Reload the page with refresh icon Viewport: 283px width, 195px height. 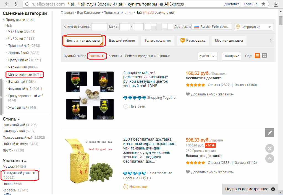(27, 4)
